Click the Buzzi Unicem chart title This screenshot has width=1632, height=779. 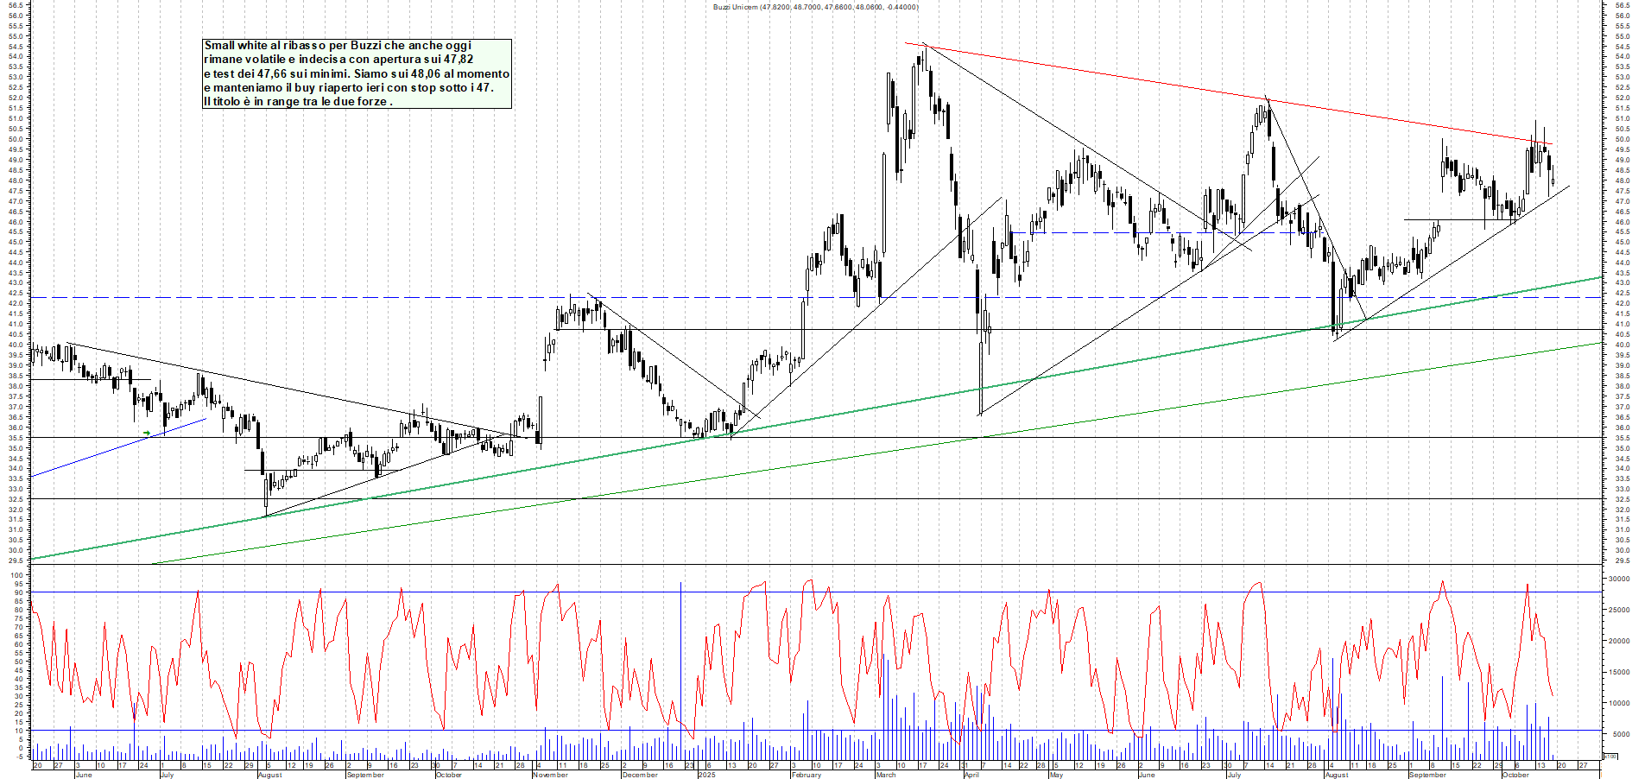tap(815, 7)
